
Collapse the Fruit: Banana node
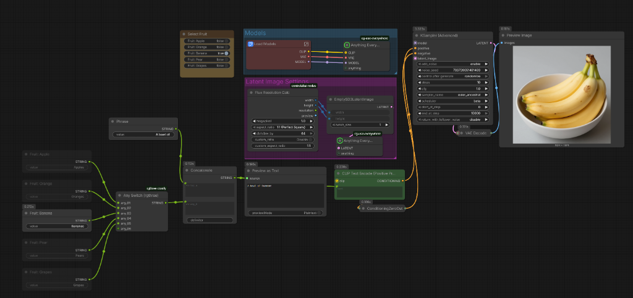(x=26, y=213)
